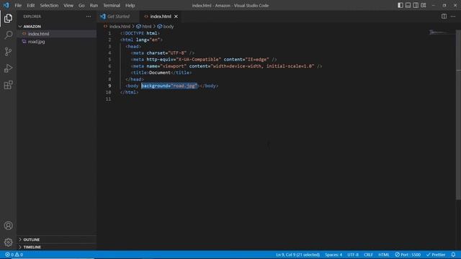Click the Prettier status item

tap(436, 255)
